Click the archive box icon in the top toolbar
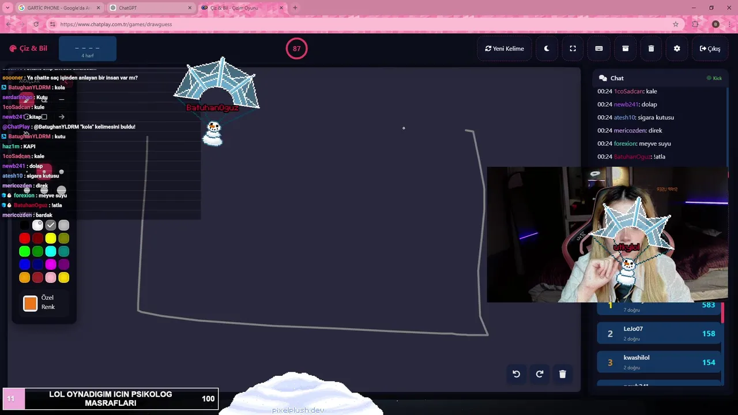 point(625,48)
